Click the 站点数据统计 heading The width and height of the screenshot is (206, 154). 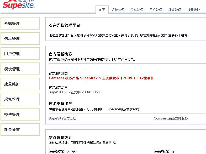[60, 138]
